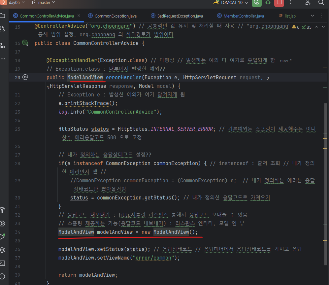Jump to next highlighted problem arrow
Viewport: 329px width, 285px height.
[323, 27]
